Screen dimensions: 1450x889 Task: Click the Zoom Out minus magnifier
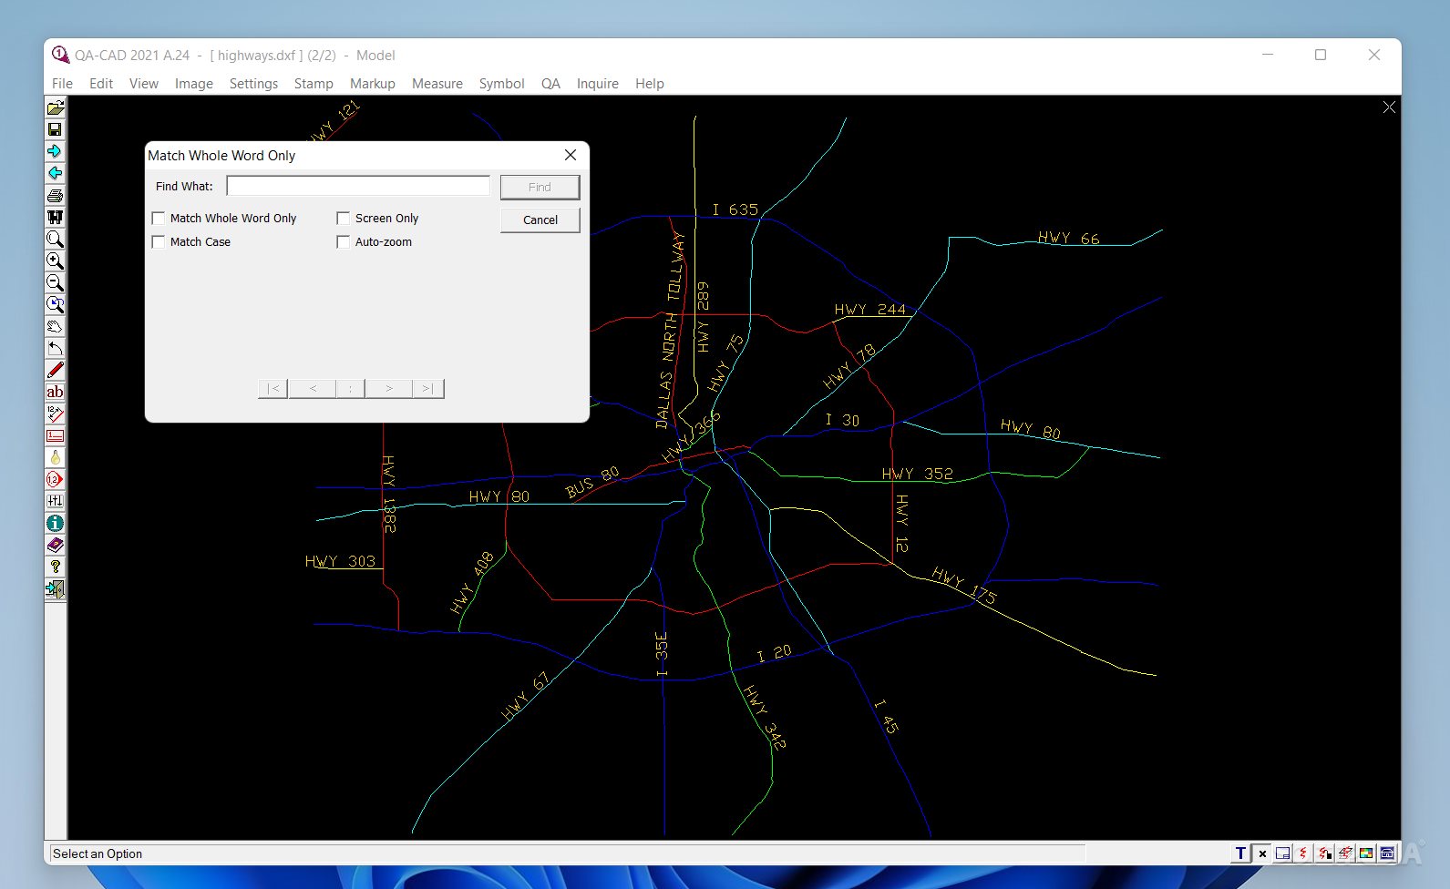pos(55,282)
